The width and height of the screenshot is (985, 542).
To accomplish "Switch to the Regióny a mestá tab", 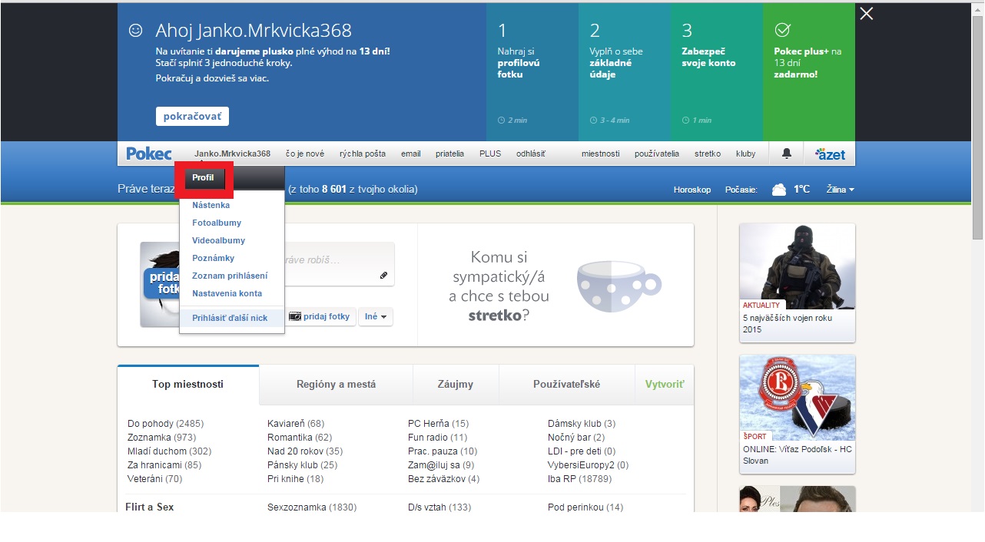I will tap(337, 385).
